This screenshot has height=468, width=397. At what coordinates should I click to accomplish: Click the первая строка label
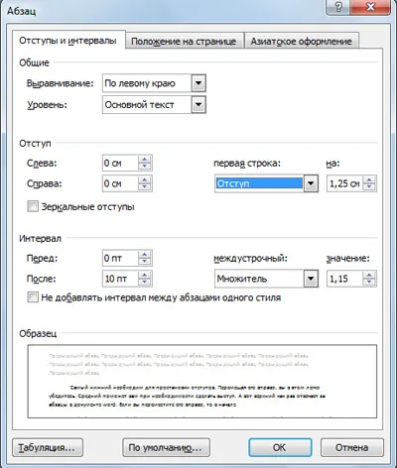point(247,164)
